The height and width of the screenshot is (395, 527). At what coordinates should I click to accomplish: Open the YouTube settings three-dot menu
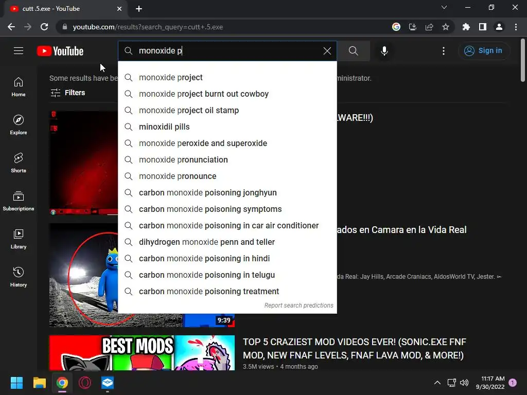[443, 51]
